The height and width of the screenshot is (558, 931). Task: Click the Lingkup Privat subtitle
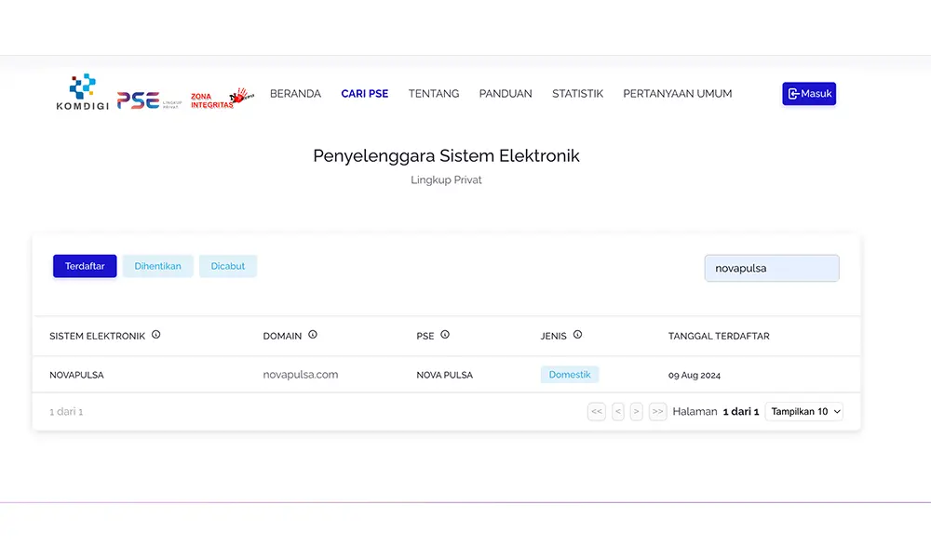pos(447,179)
